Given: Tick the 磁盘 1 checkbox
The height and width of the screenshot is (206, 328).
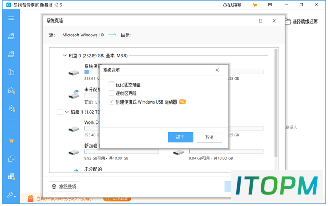Looking at the screenshot, I should click(x=60, y=112).
